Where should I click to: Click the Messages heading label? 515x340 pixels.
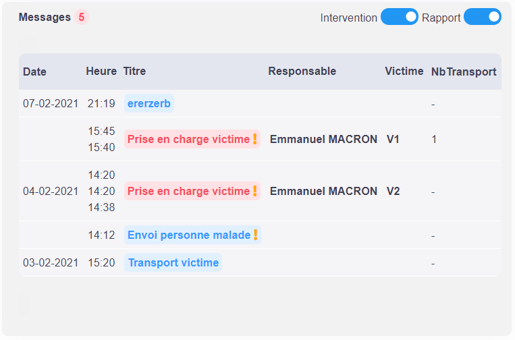[x=45, y=17]
